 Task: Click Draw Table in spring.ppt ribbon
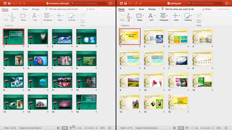click(199, 18)
